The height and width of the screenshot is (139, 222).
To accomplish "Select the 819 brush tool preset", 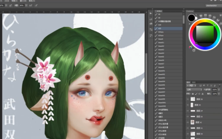I will pyautogui.click(x=168, y=25).
